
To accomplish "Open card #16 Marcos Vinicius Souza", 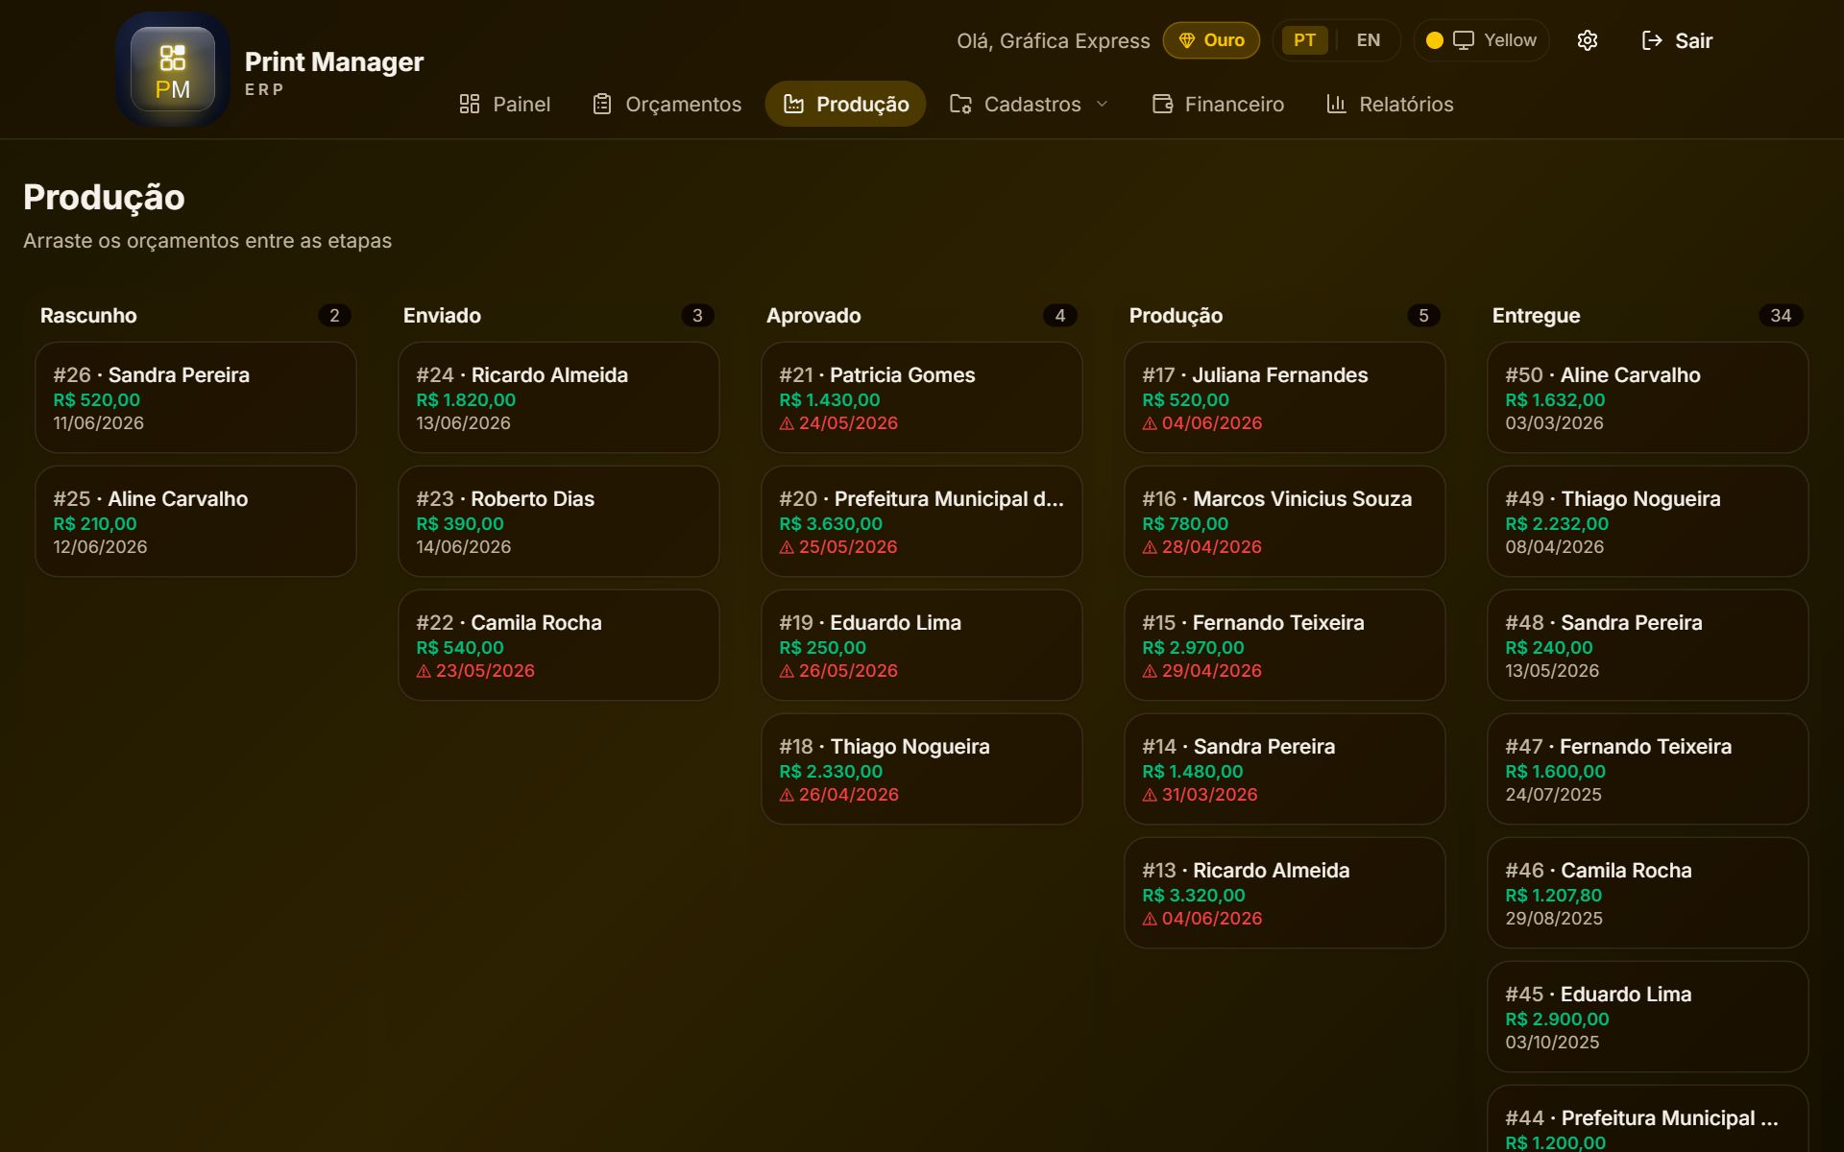I will pos(1285,521).
